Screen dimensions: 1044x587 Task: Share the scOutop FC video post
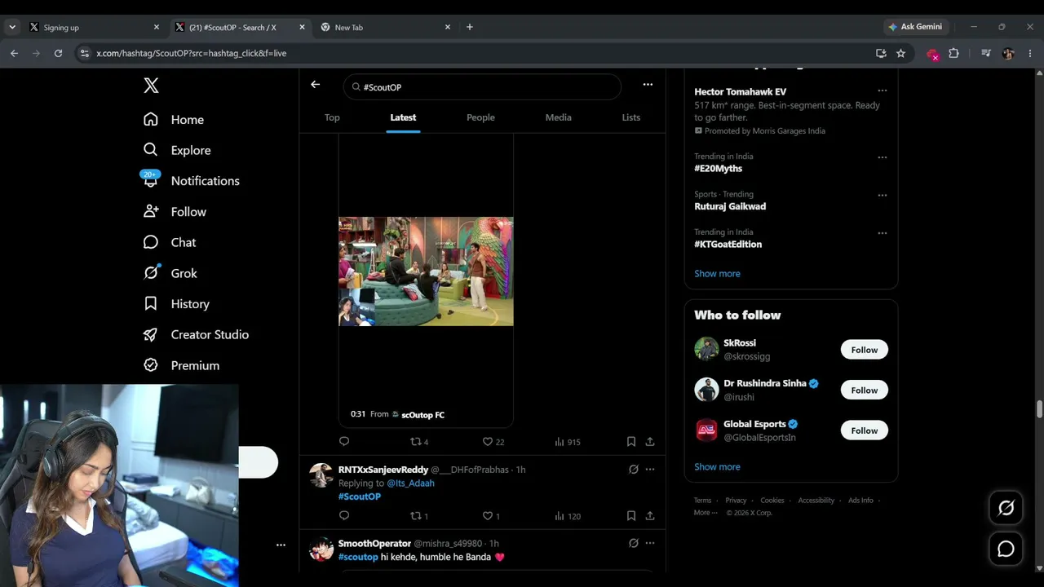(650, 442)
